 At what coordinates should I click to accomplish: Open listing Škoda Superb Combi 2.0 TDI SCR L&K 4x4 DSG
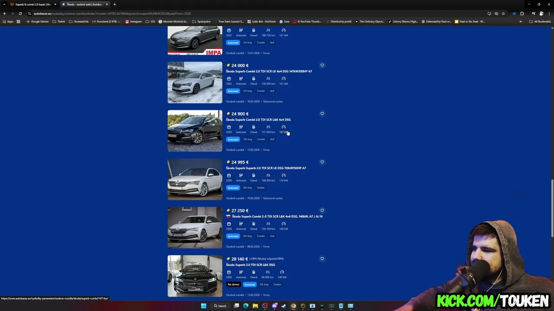coord(258,120)
